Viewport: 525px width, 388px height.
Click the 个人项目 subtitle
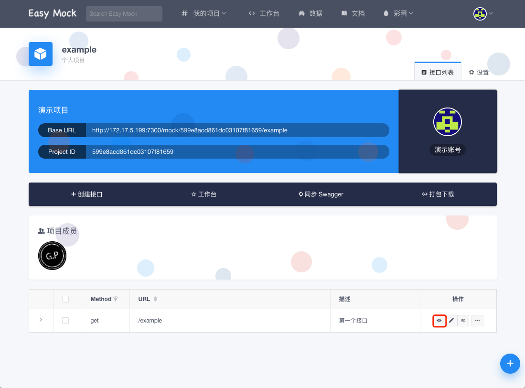pos(73,60)
